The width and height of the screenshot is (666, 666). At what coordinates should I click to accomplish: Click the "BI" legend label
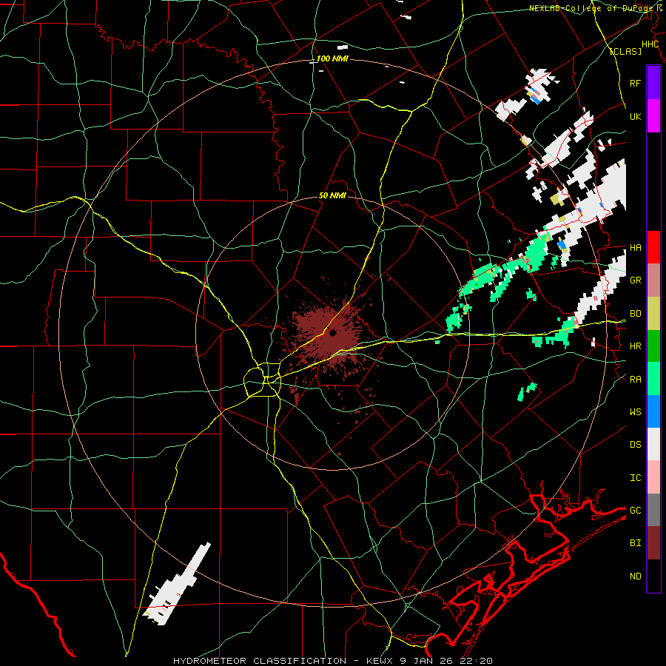click(635, 543)
